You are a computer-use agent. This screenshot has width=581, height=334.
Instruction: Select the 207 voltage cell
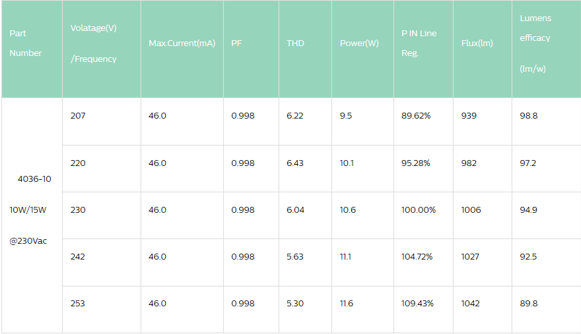coord(78,116)
